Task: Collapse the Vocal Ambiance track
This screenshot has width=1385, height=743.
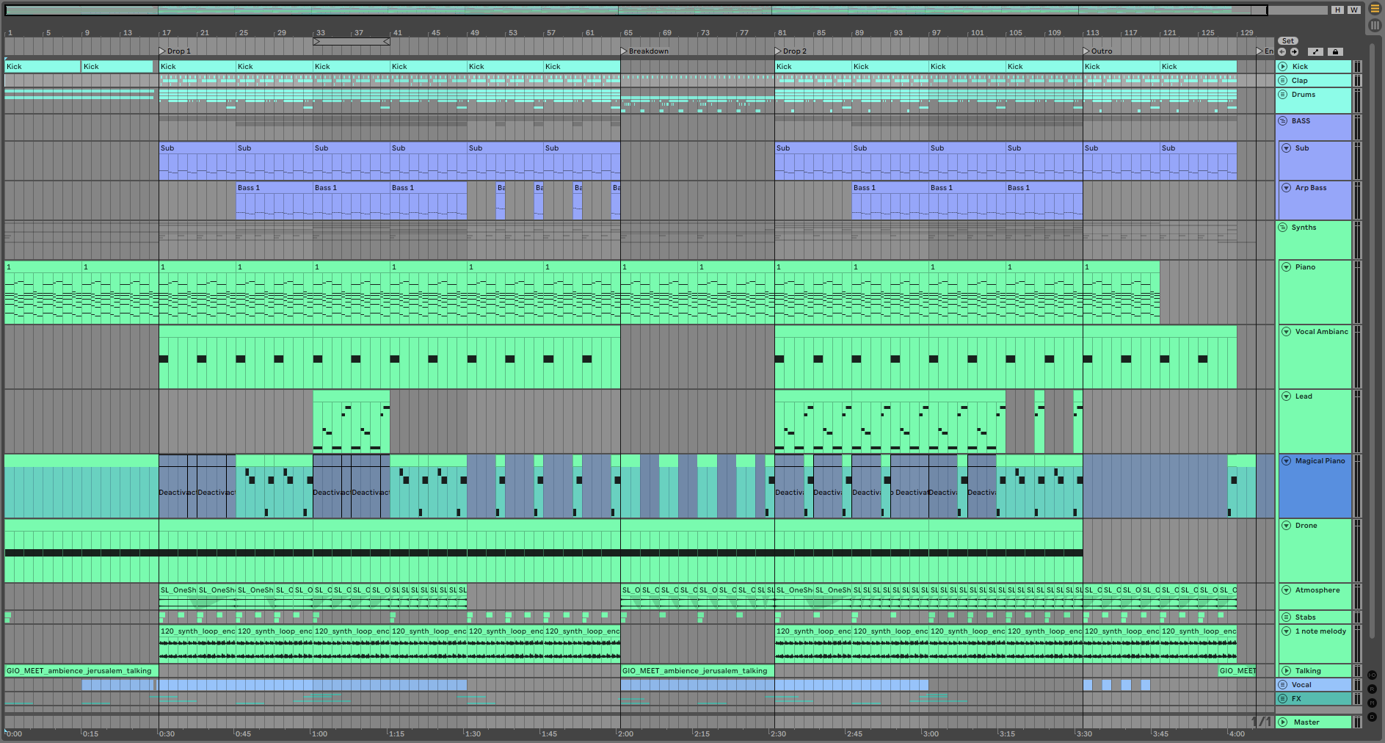Action: [1287, 332]
